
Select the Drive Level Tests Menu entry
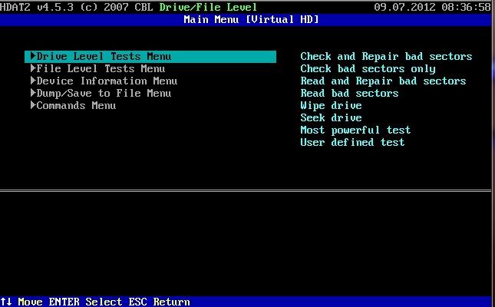(x=150, y=57)
